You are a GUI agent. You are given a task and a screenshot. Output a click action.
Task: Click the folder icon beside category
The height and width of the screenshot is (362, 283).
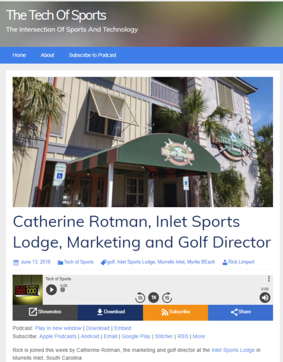coord(60,262)
